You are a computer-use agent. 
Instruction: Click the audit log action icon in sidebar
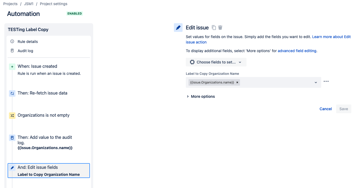(x=12, y=137)
